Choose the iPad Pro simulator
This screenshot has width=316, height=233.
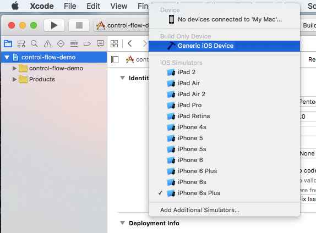224,105
